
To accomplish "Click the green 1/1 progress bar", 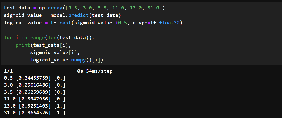I will pos(45,71).
